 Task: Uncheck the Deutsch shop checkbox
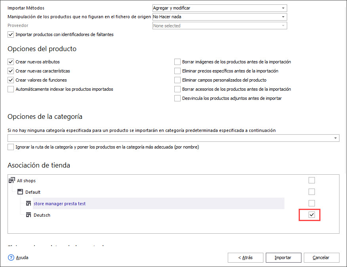pyautogui.click(x=312, y=215)
